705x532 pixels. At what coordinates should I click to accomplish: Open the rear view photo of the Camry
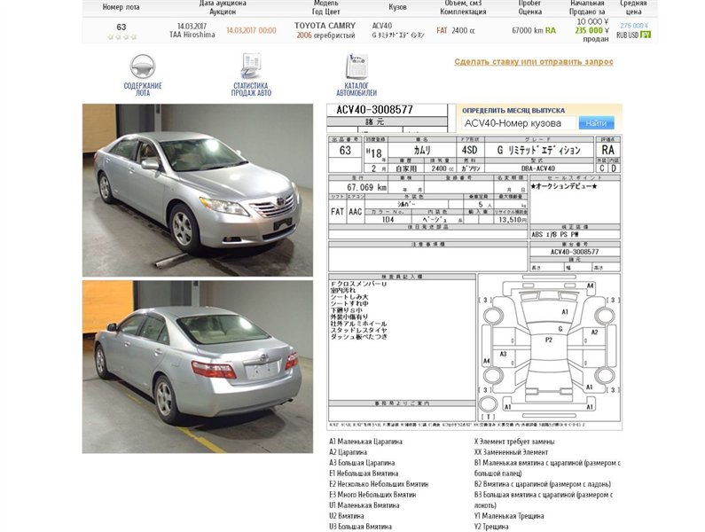click(198, 367)
